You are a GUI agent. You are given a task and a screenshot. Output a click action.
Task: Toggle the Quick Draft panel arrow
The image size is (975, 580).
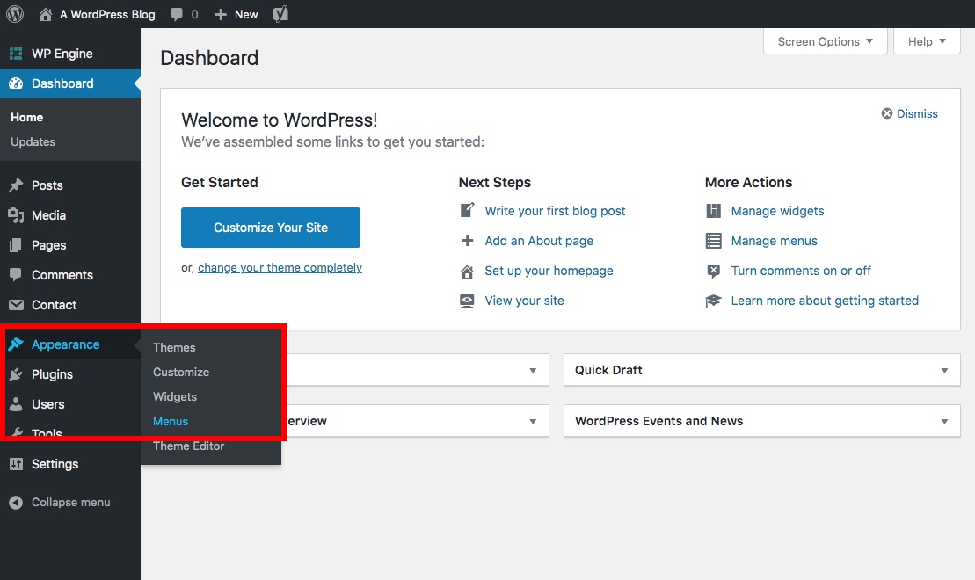point(944,371)
